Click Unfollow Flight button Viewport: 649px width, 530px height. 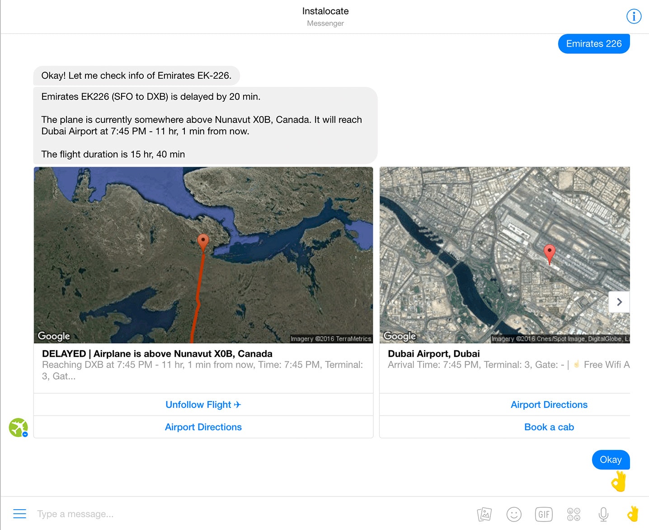pyautogui.click(x=203, y=405)
